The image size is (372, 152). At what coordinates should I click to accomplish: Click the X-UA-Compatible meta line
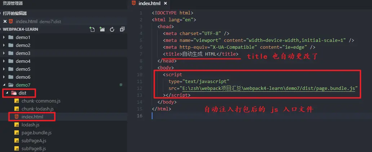click(x=239, y=47)
